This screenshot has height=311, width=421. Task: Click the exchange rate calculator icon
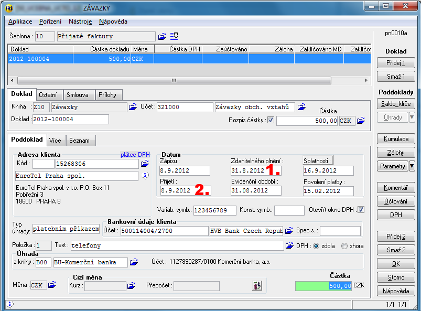click(257, 285)
